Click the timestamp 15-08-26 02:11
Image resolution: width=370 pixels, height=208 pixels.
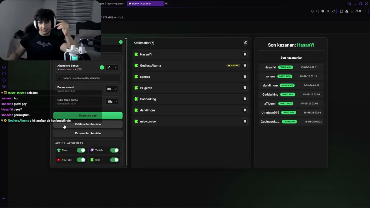(x=309, y=67)
